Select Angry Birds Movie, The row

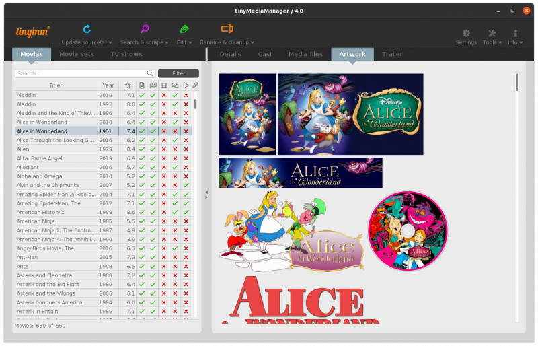(104, 248)
